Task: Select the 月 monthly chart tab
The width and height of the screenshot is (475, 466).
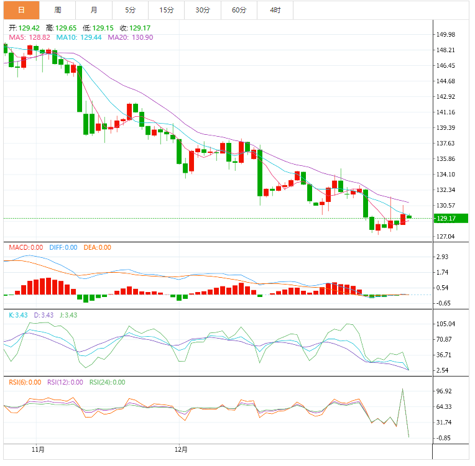Action: [x=94, y=10]
